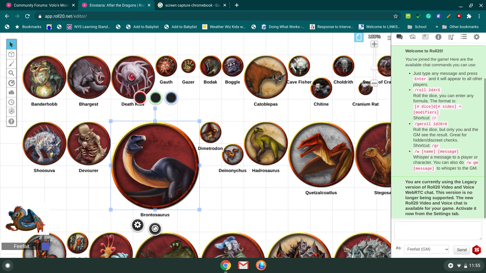Viewport: 486px width, 273px height.
Task: Switch to screen capture chromebook tab
Action: [x=192, y=5]
